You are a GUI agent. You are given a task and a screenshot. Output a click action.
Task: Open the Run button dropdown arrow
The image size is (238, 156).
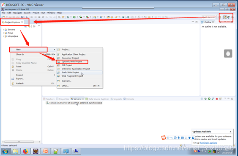(77, 17)
